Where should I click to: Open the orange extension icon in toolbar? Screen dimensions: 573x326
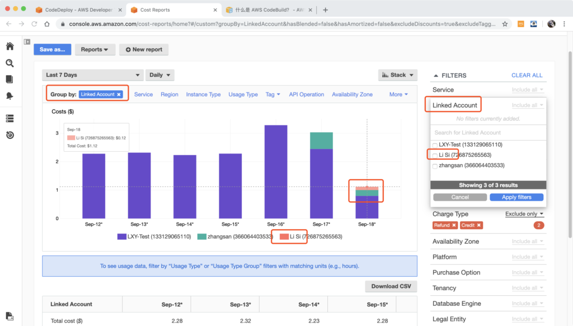521,24
